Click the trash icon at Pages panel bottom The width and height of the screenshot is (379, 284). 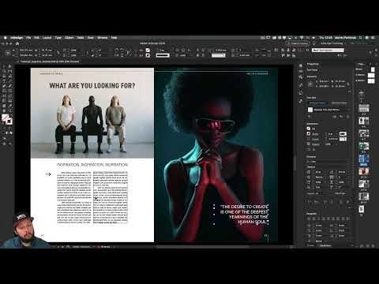pyautogui.click(x=373, y=246)
